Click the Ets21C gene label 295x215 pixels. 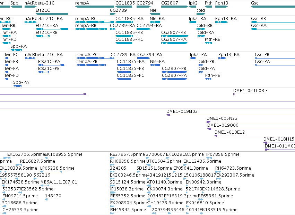click(x=43, y=10)
